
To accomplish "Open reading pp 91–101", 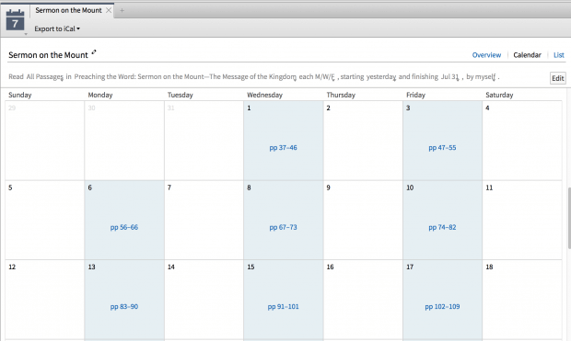I will [x=283, y=306].
